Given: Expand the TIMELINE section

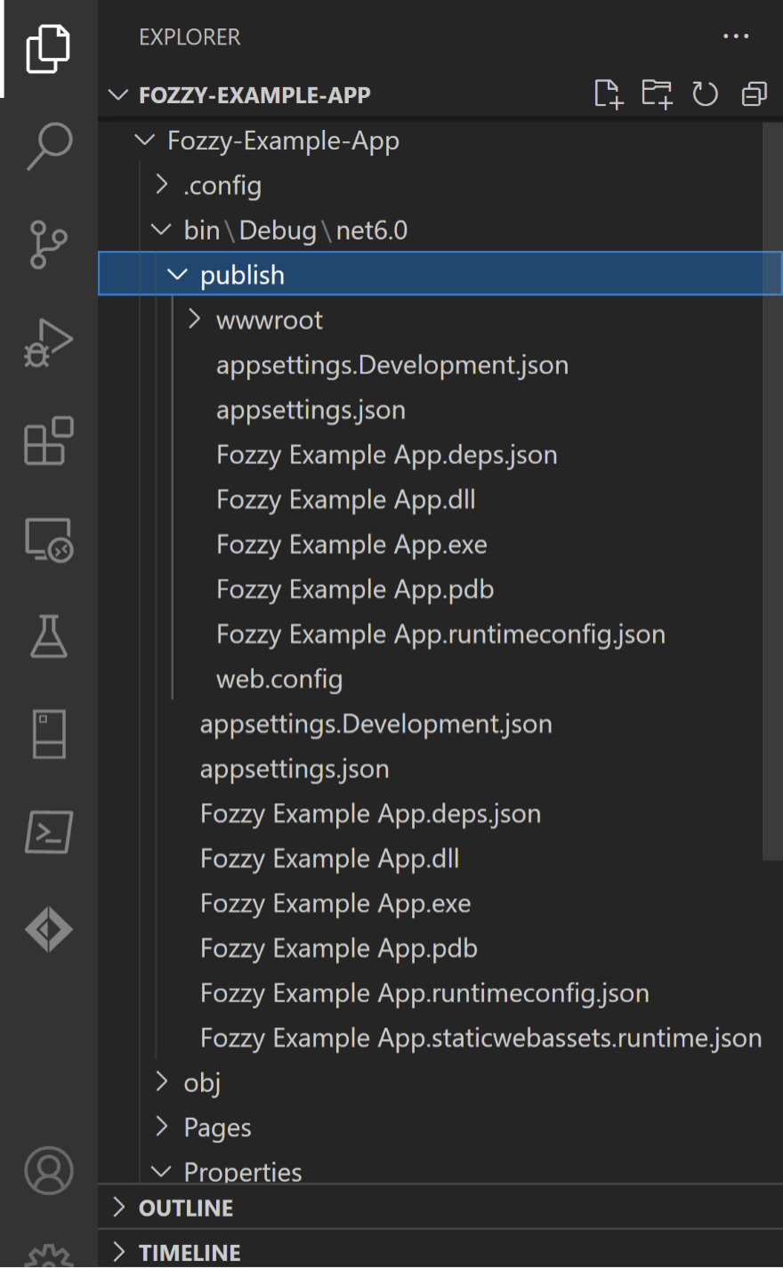Looking at the screenshot, I should pyautogui.click(x=190, y=1253).
